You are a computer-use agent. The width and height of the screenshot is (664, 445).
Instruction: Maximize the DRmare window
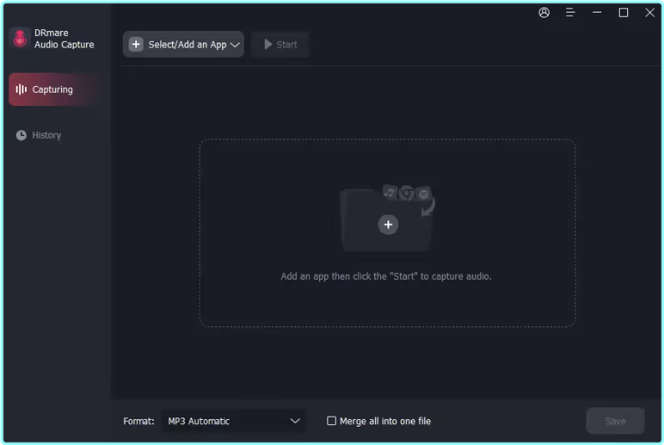623,13
